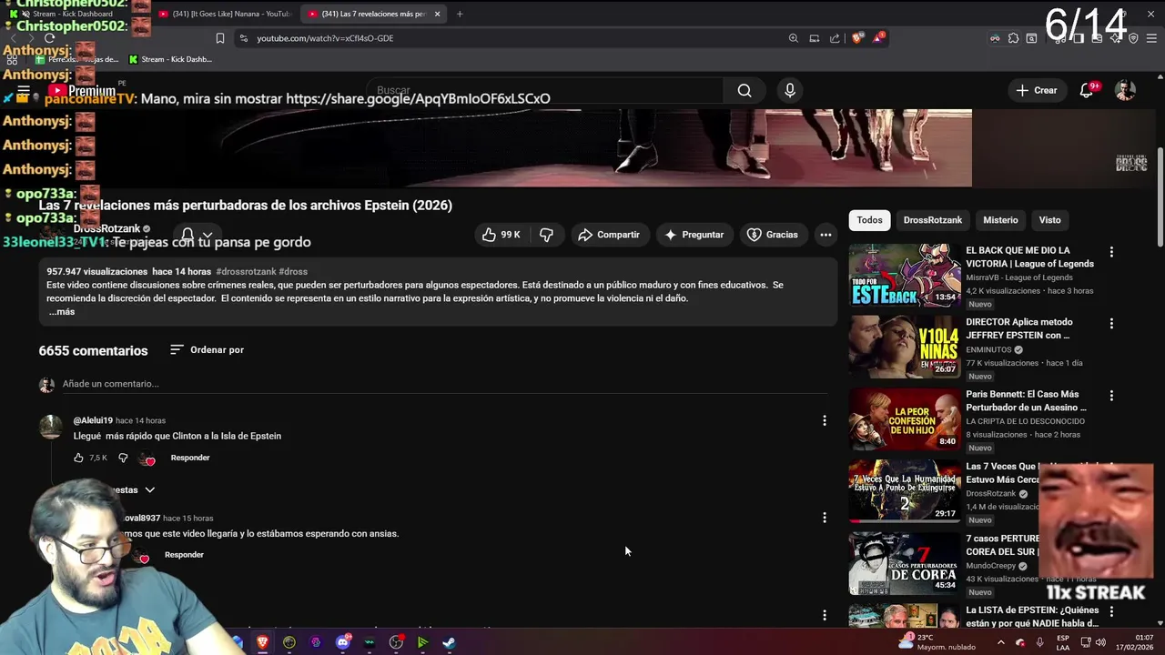This screenshot has width=1165, height=655.
Task: Open menu for DIRECTOR Aplica metodo video
Action: pos(1111,324)
